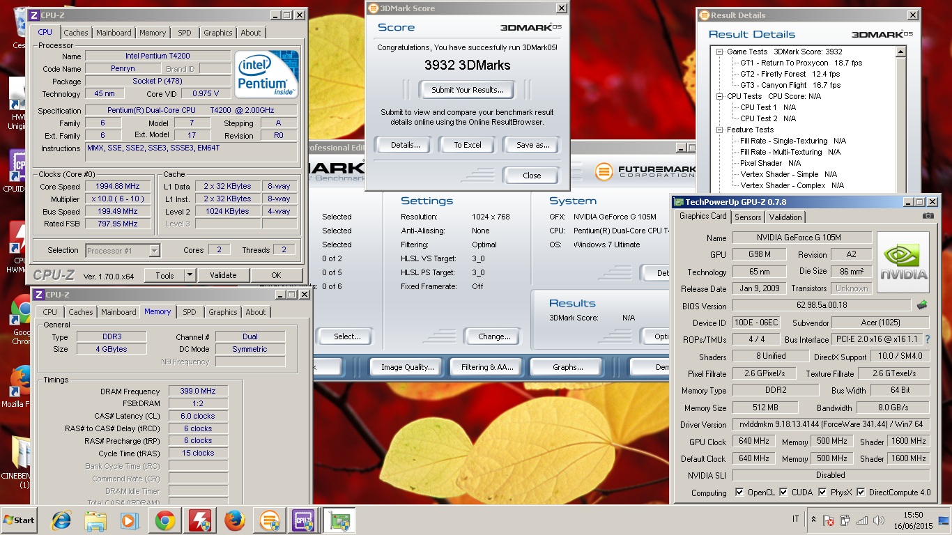
Task: Click the Validate button in CPU-Z
Action: 223,275
